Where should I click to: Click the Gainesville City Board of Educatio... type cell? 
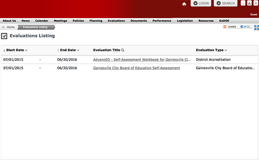pyautogui.click(x=225, y=68)
